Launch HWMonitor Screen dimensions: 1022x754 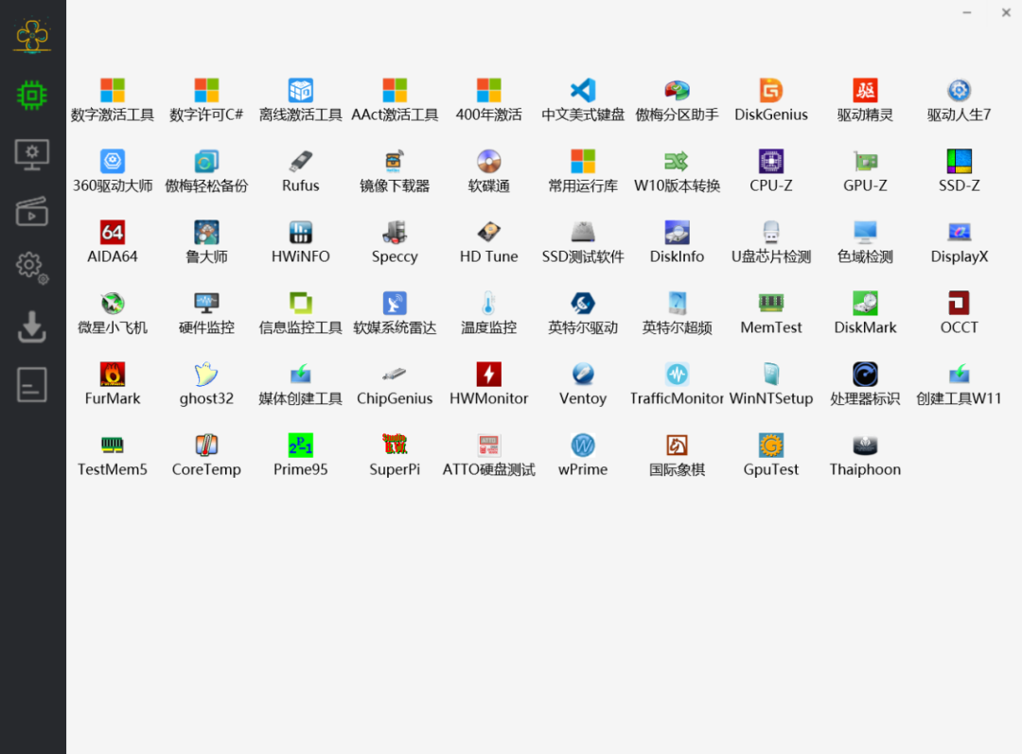coord(489,384)
